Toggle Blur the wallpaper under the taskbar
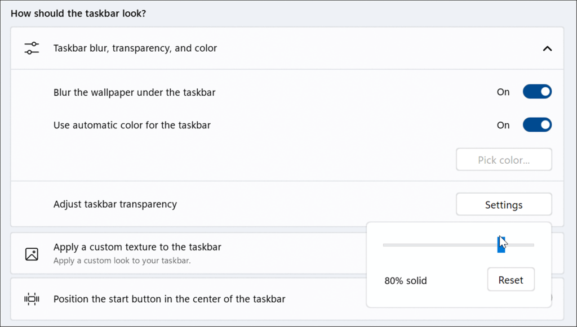Image resolution: width=577 pixels, height=327 pixels. click(537, 92)
